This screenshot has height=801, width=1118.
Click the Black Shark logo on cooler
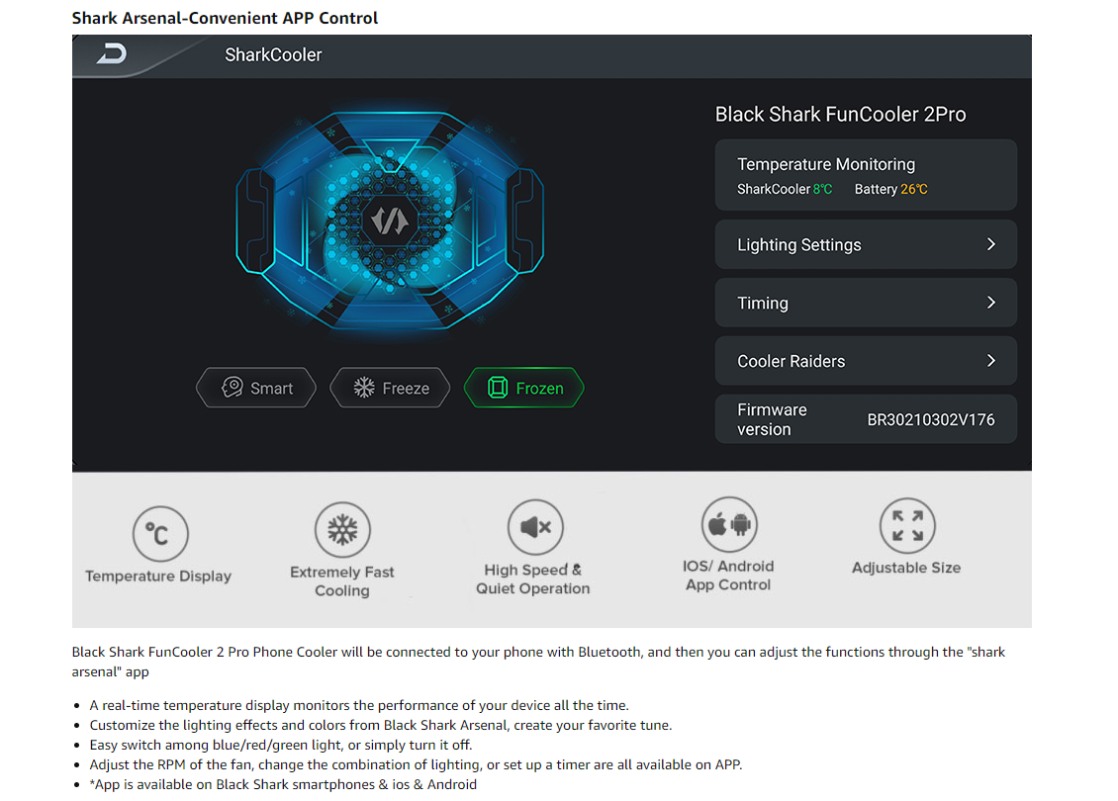[389, 221]
